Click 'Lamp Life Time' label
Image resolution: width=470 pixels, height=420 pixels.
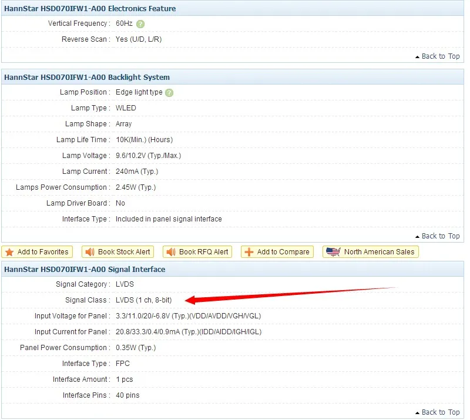(83, 140)
